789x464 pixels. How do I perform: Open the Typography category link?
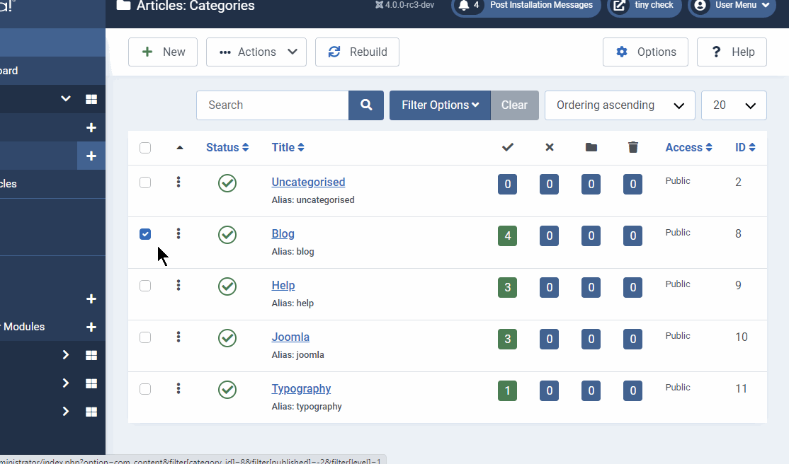[302, 388]
